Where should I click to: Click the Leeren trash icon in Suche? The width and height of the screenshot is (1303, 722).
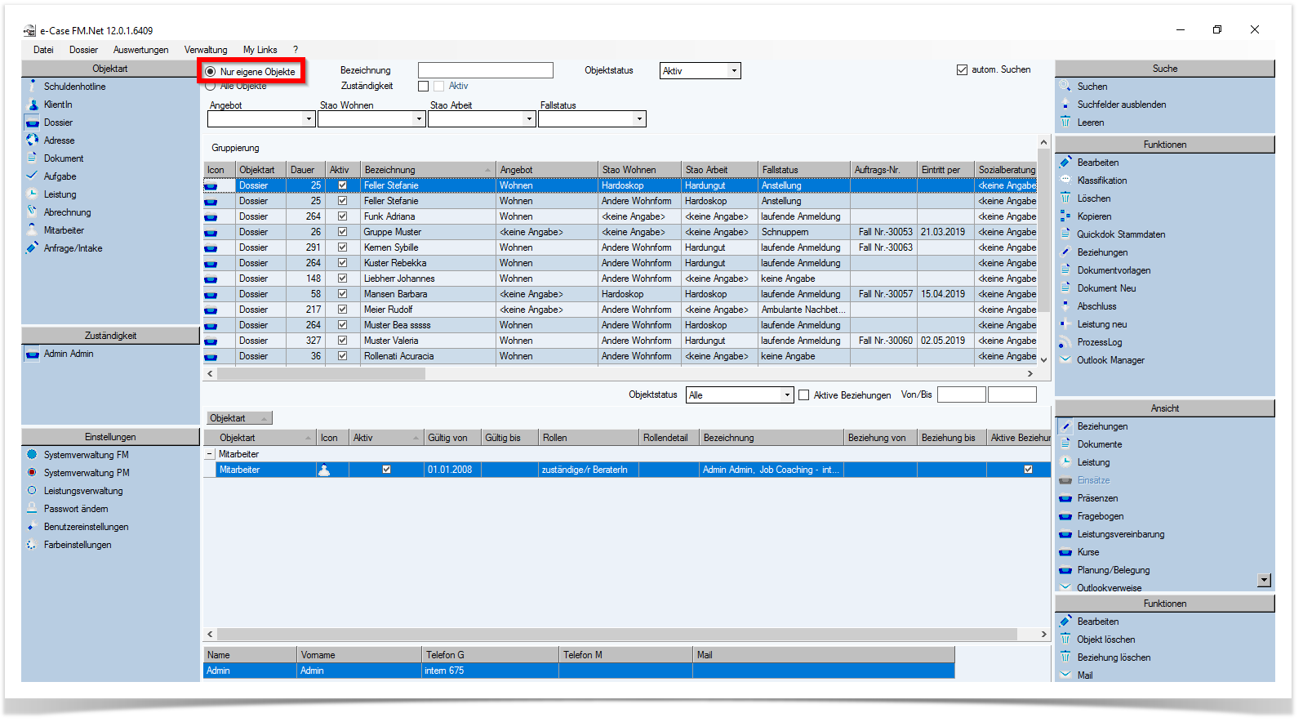[x=1065, y=122]
